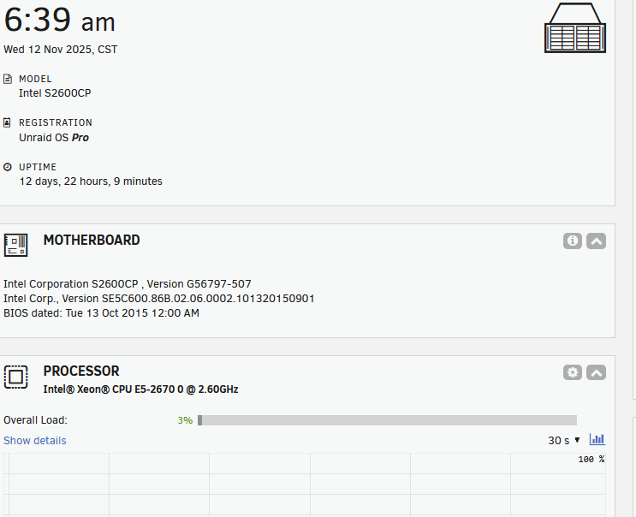Collapse the Processor panel
The width and height of the screenshot is (636, 517).
click(x=596, y=372)
